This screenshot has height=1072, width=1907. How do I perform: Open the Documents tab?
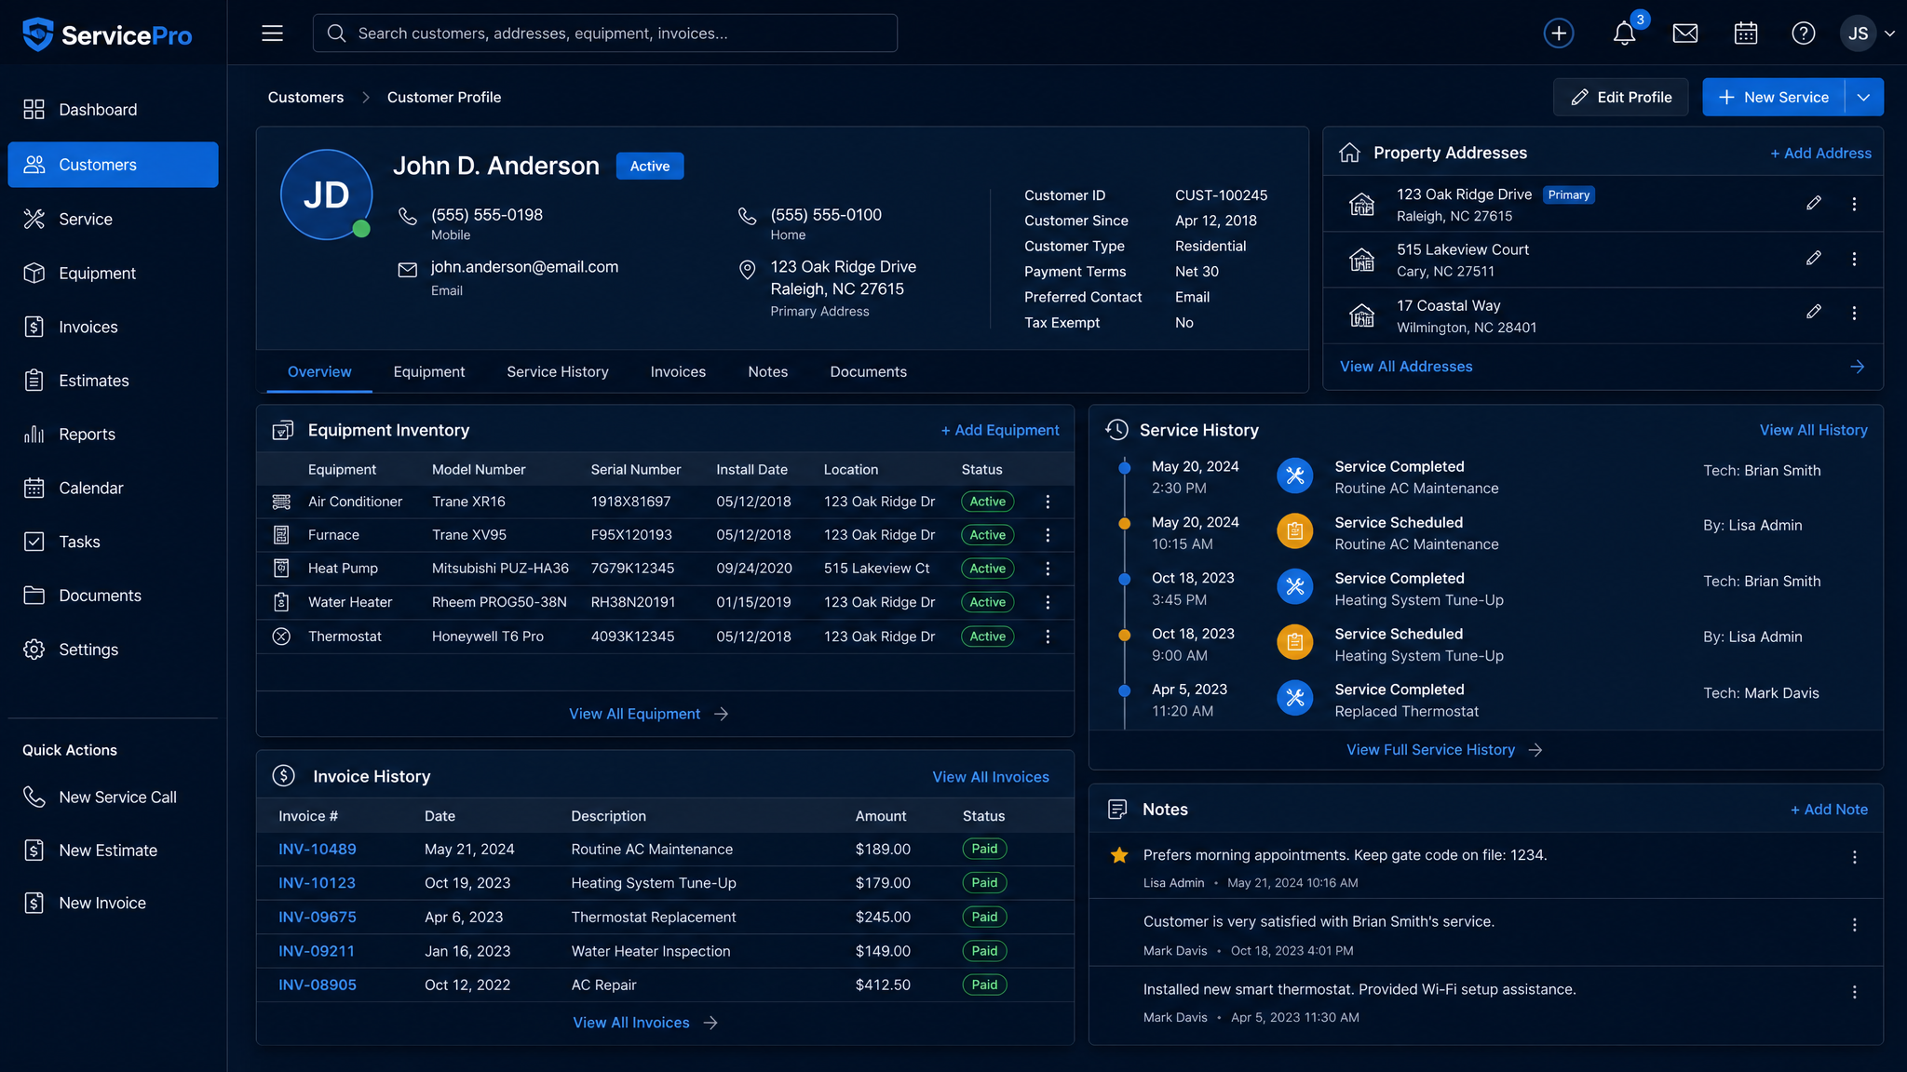pos(868,371)
